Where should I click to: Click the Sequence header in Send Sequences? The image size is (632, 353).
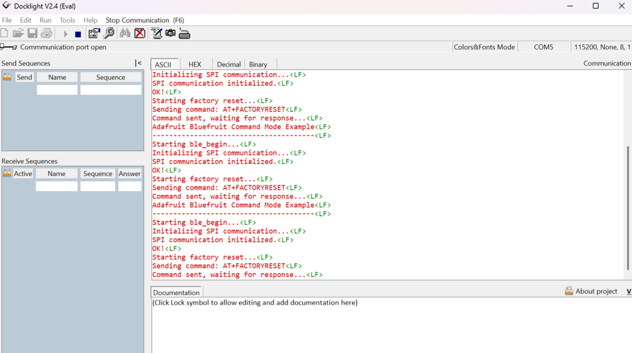point(111,77)
